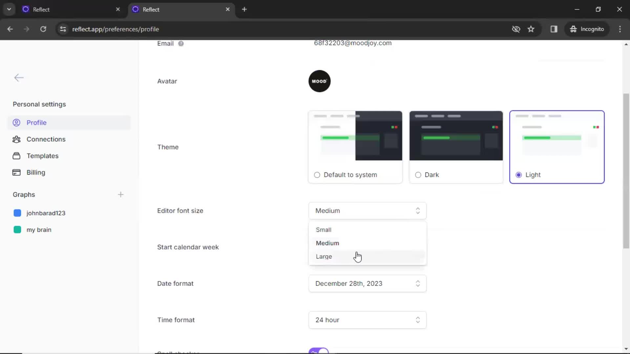Screen dimensions: 630x354
Task: Open the Date format dropdown
Action: pyautogui.click(x=367, y=284)
